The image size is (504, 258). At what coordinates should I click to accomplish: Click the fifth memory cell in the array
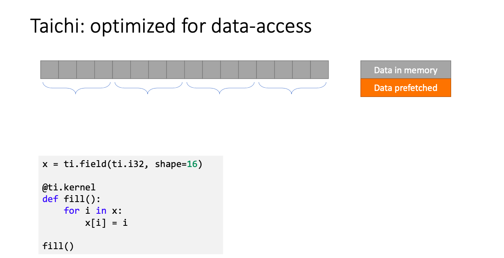[x=121, y=70]
